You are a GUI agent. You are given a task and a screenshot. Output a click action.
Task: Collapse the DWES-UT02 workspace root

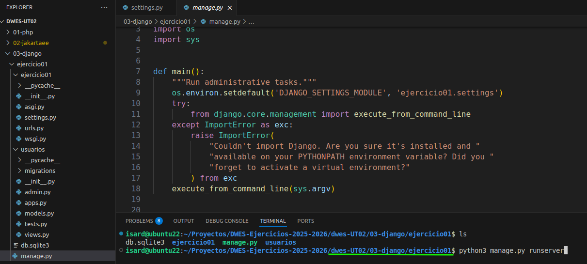[21, 21]
